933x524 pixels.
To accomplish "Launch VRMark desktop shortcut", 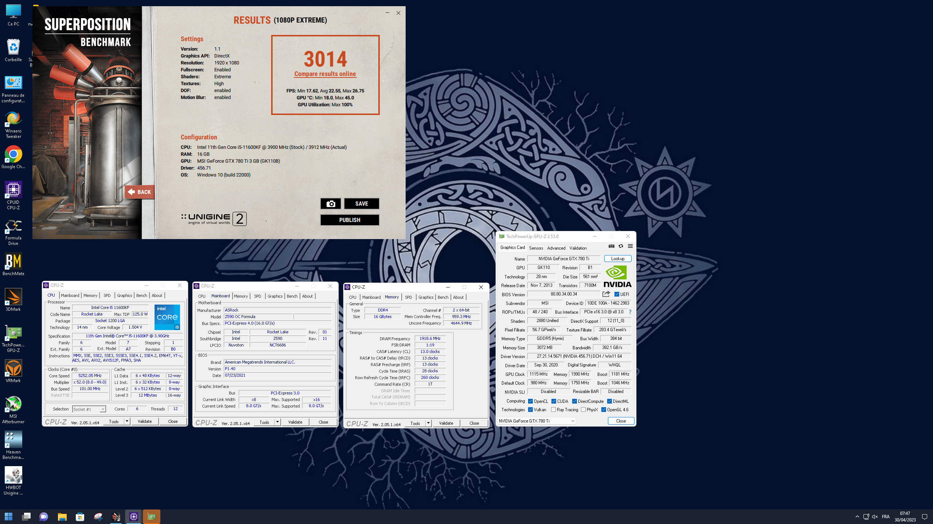I will point(13,371).
